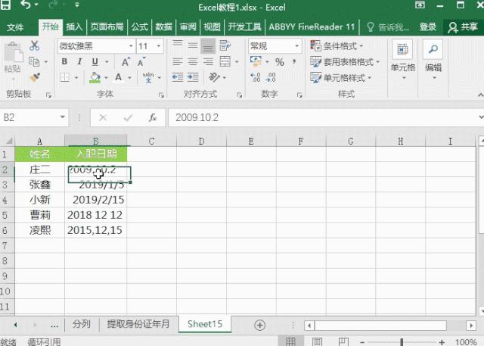The height and width of the screenshot is (346, 484).
Task: Open the 文件 menu
Action: (x=15, y=27)
